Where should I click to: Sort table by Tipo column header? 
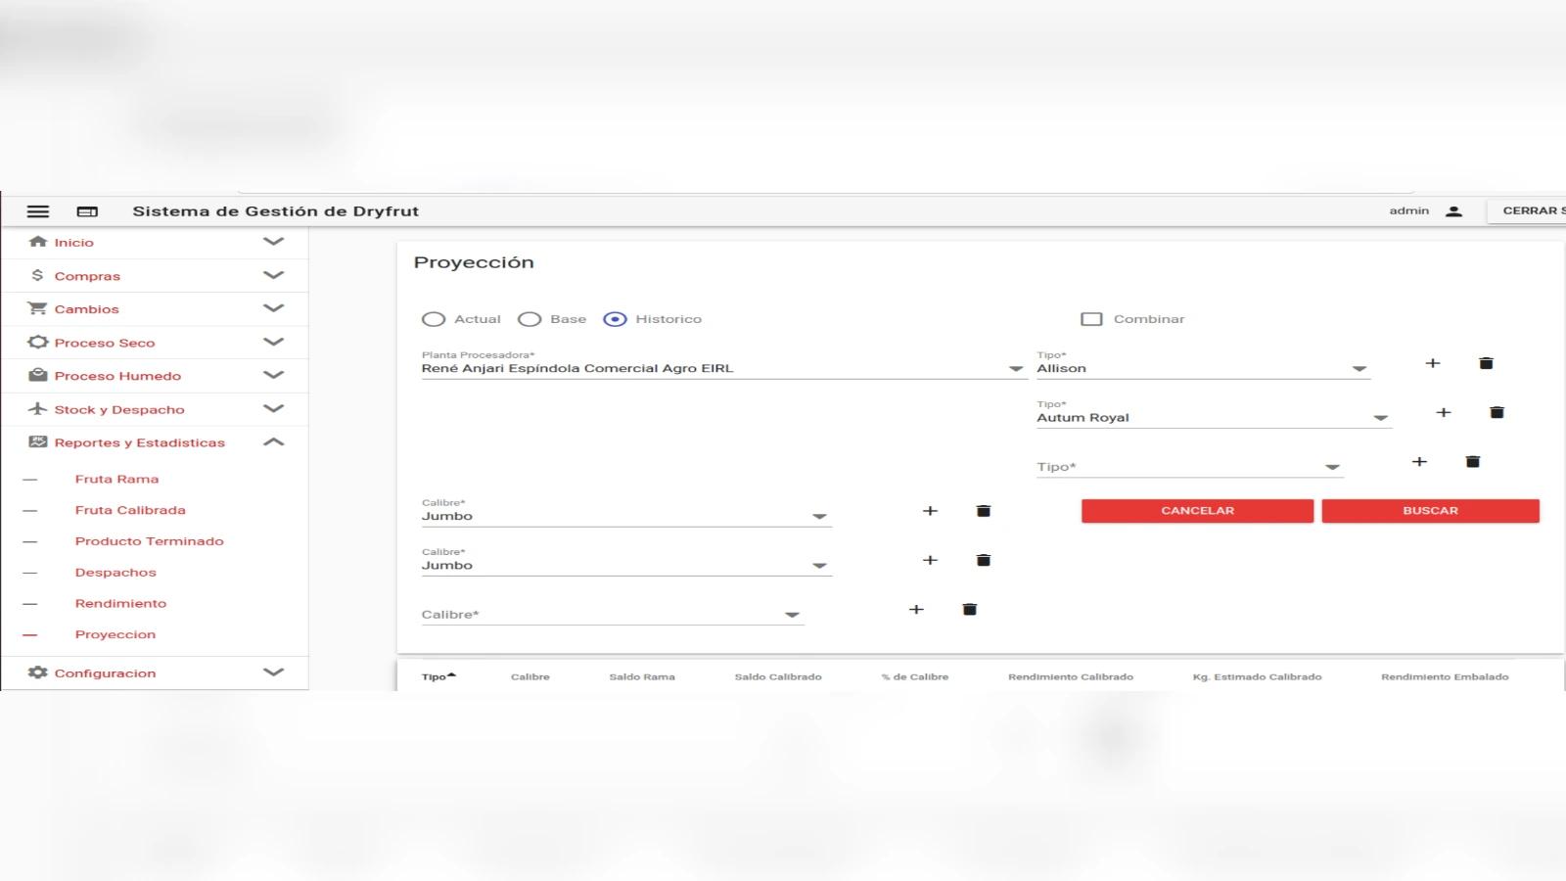(x=434, y=676)
